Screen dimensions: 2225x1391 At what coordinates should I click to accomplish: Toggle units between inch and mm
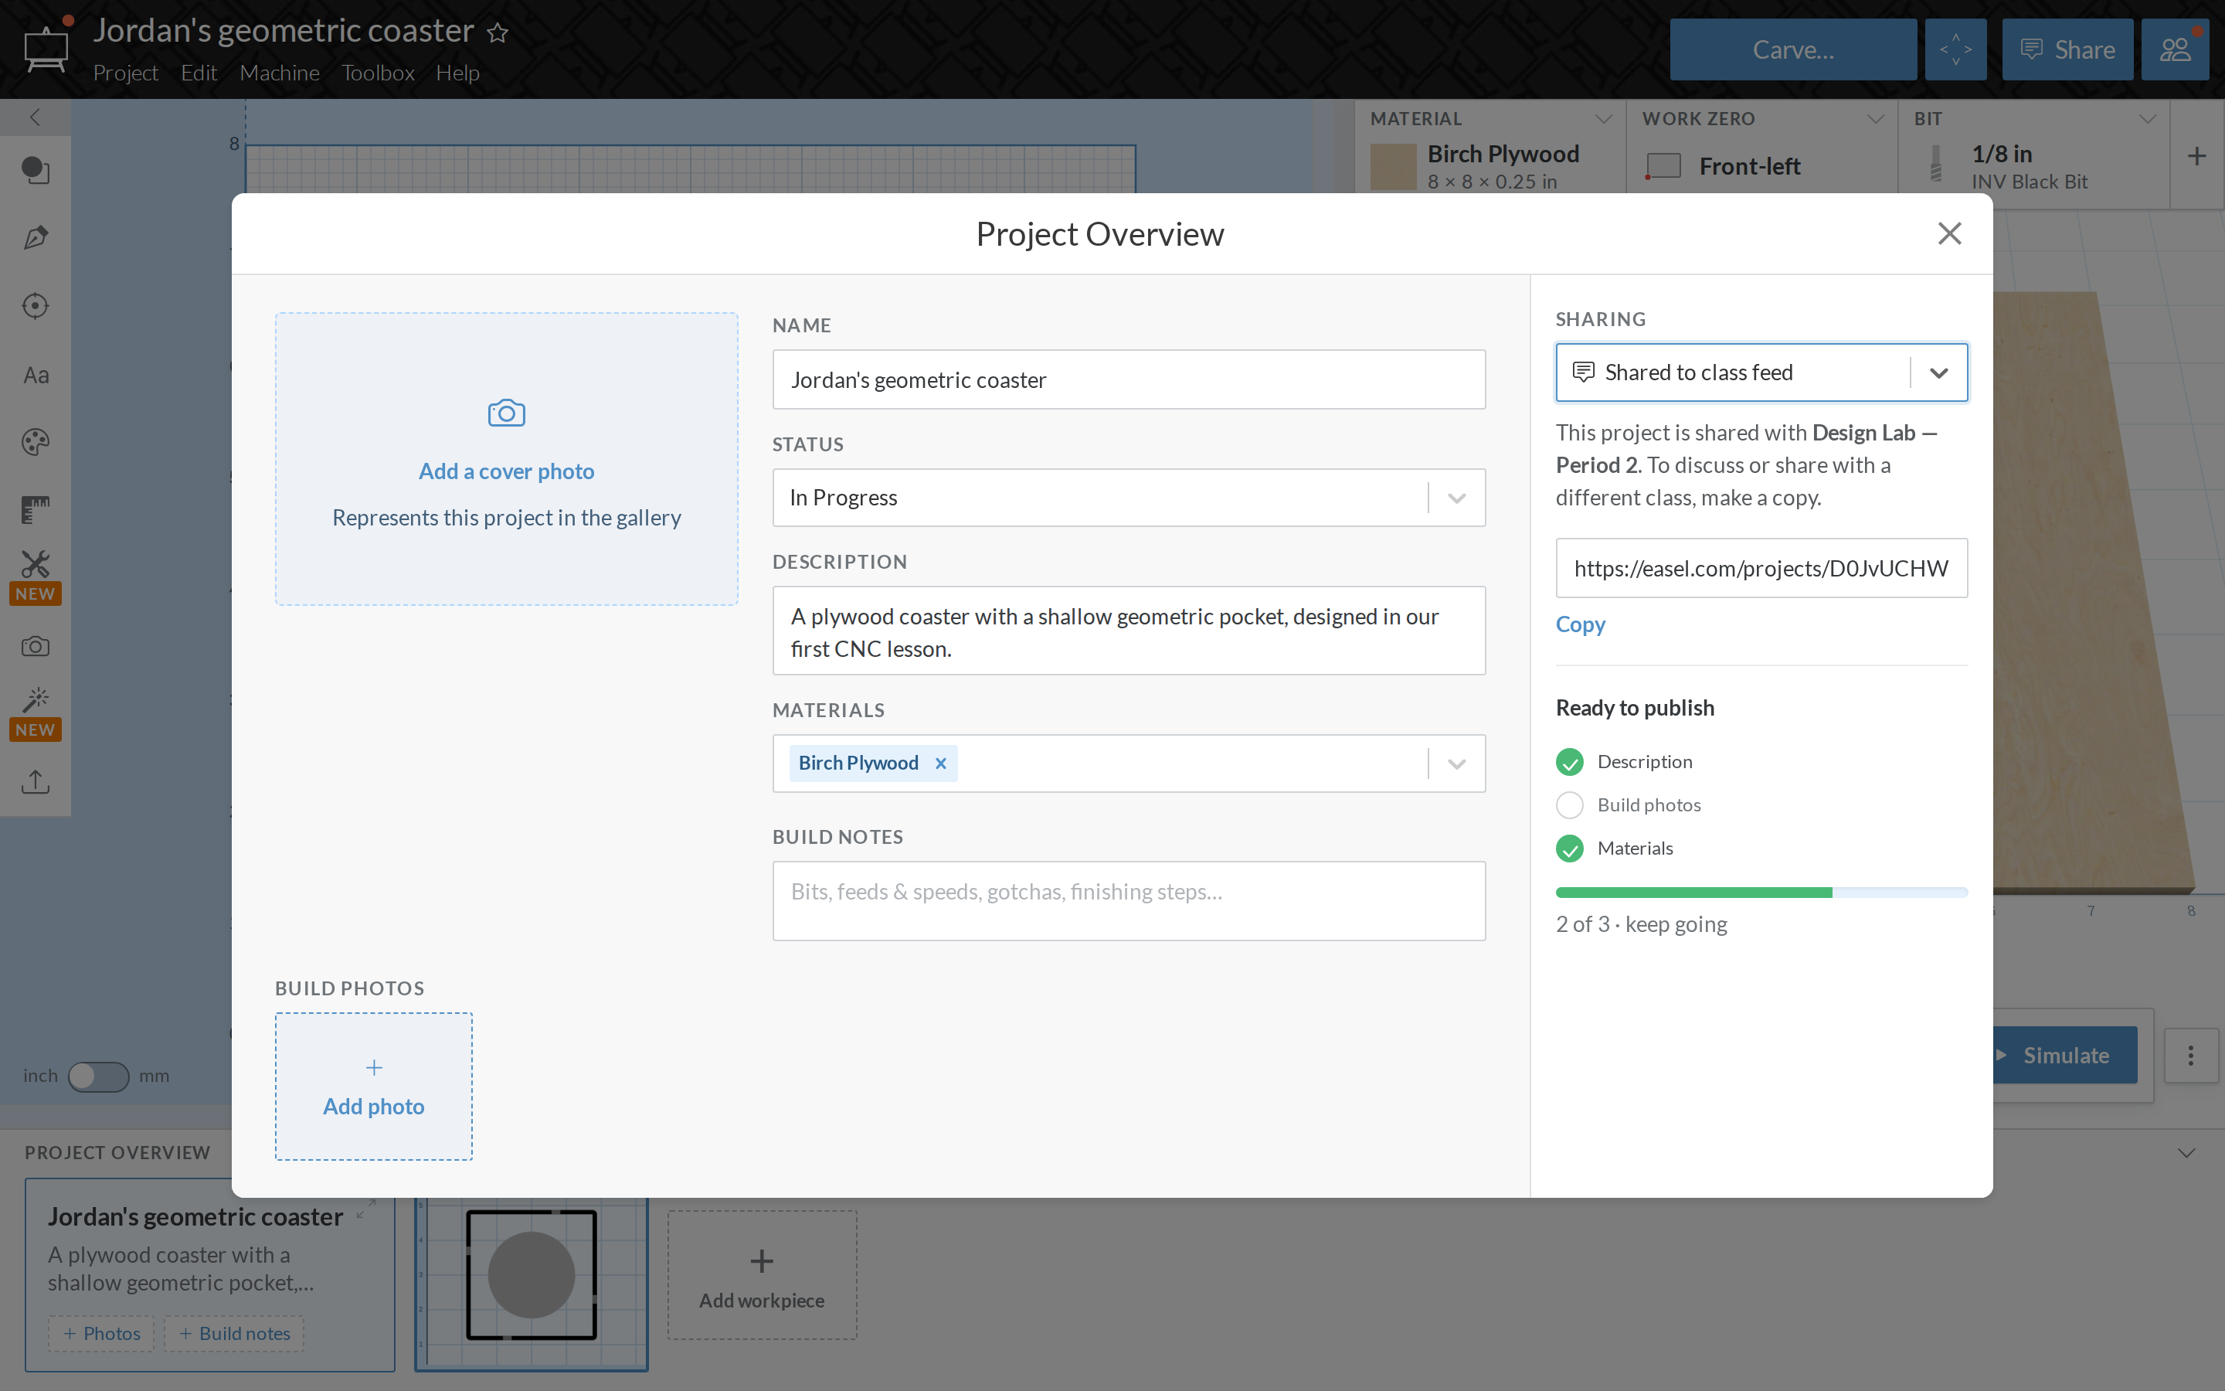point(98,1076)
